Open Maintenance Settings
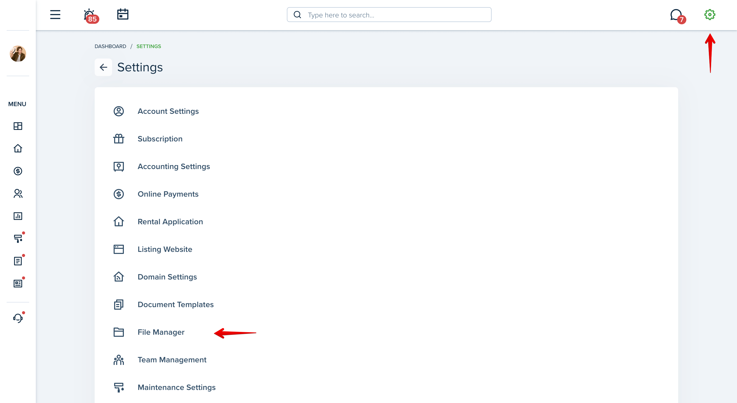Screen dimensions: 737x403 click(177, 388)
